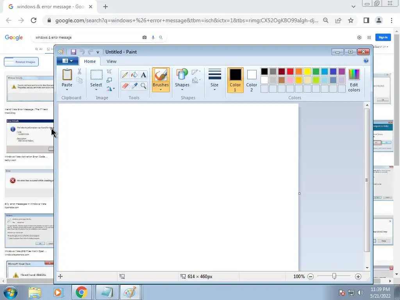Click the volume speaker tray icon
This screenshot has height=300, width=400.
click(x=361, y=293)
